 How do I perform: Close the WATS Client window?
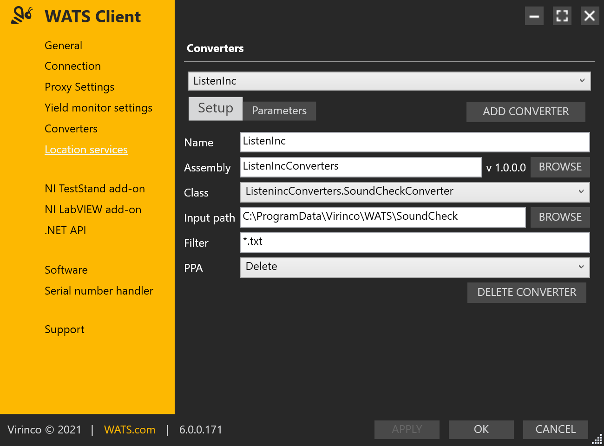(590, 16)
